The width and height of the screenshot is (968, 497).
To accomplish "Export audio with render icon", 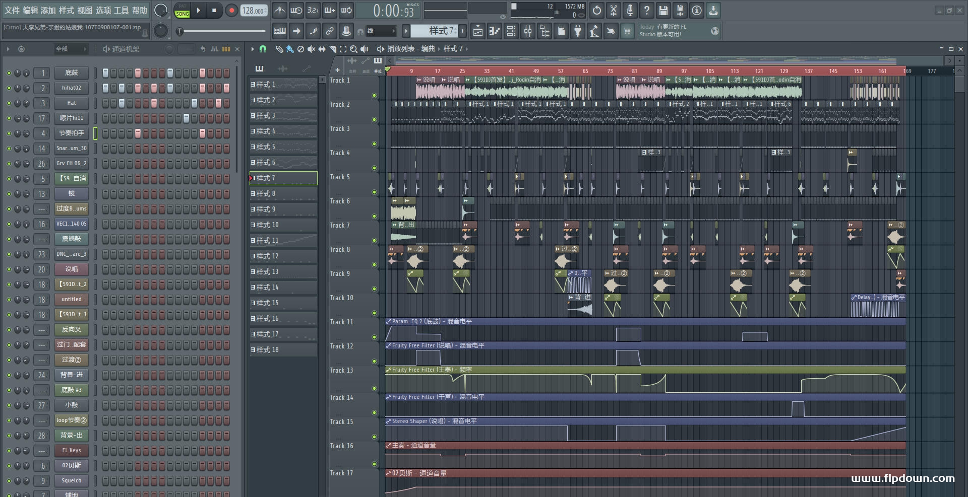I will [680, 10].
